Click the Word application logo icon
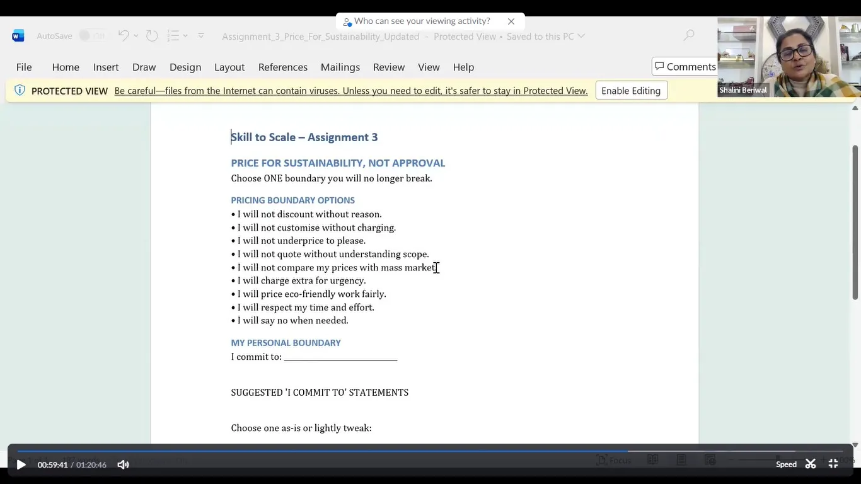861x484 pixels. click(x=18, y=36)
